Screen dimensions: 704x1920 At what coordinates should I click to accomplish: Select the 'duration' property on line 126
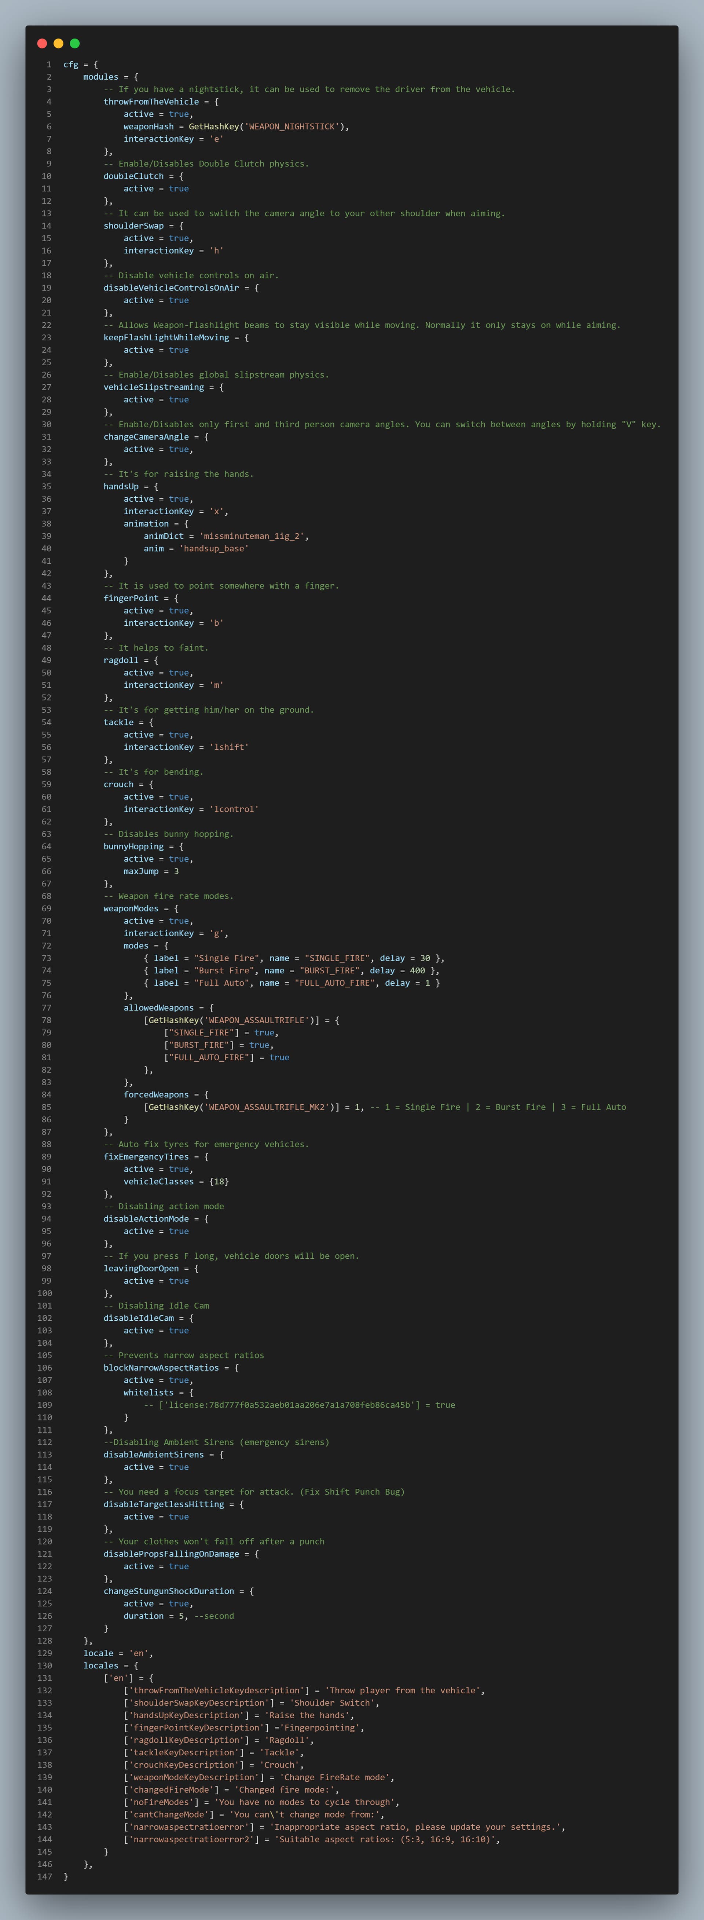[144, 1616]
